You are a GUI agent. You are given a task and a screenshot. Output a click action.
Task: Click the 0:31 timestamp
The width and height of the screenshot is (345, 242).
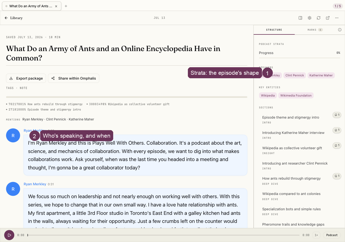click(x=51, y=184)
